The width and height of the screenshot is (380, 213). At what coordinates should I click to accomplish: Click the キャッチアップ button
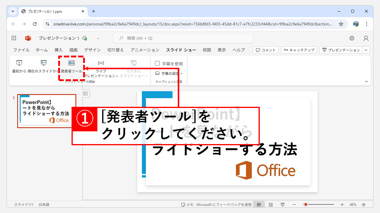[x=299, y=50]
